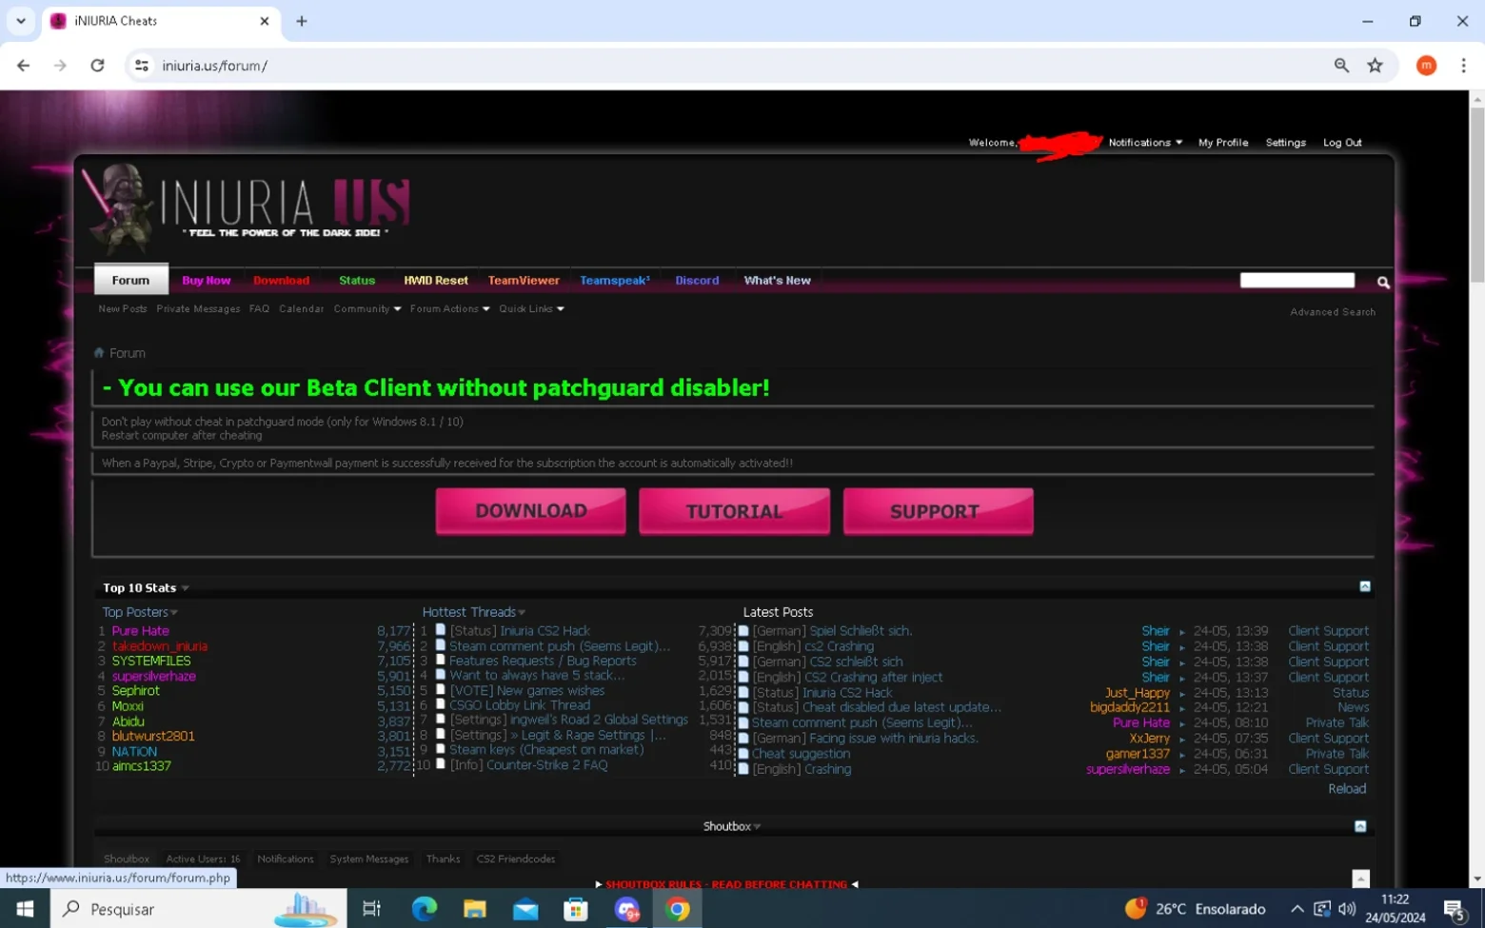Go to the Status tab
Image resolution: width=1485 pixels, height=928 pixels.
(x=357, y=281)
